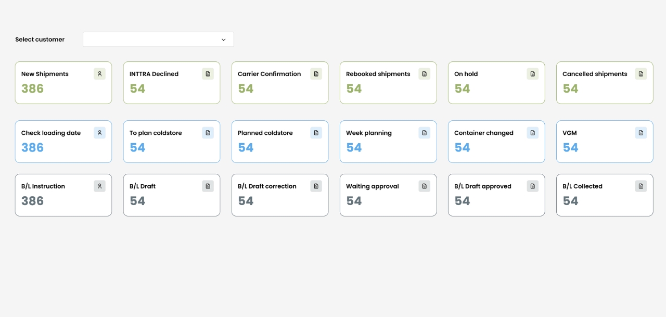666x317 pixels.
Task: Click the chevron of the customer selector
Action: 224,39
